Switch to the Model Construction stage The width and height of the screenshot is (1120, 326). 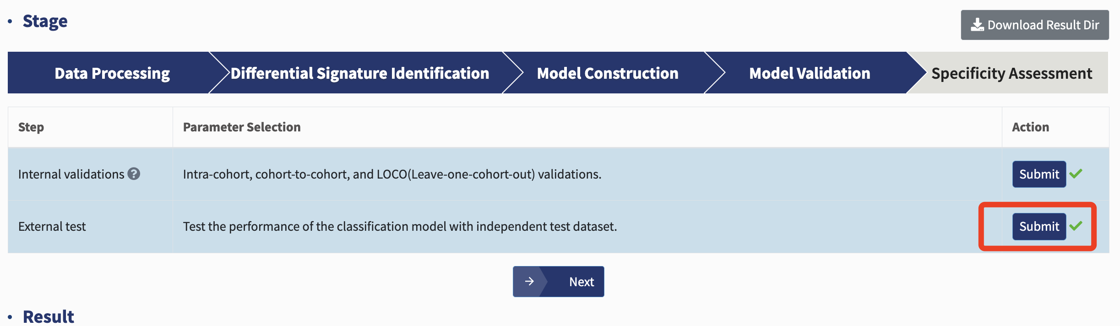[x=608, y=73]
